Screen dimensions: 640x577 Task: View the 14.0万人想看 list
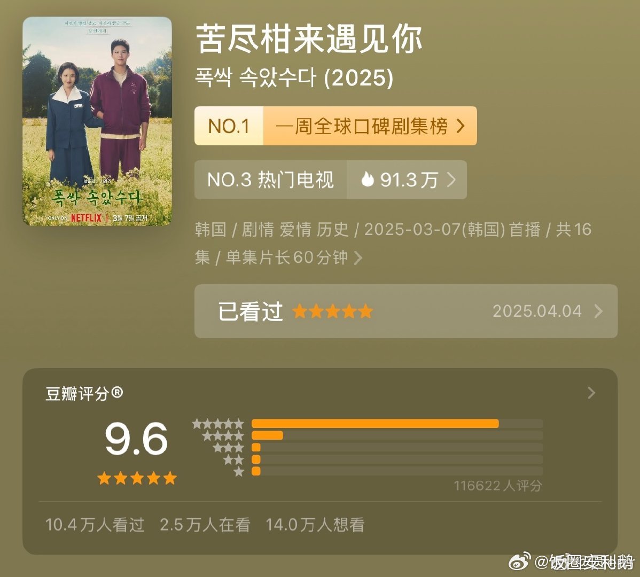click(x=315, y=525)
